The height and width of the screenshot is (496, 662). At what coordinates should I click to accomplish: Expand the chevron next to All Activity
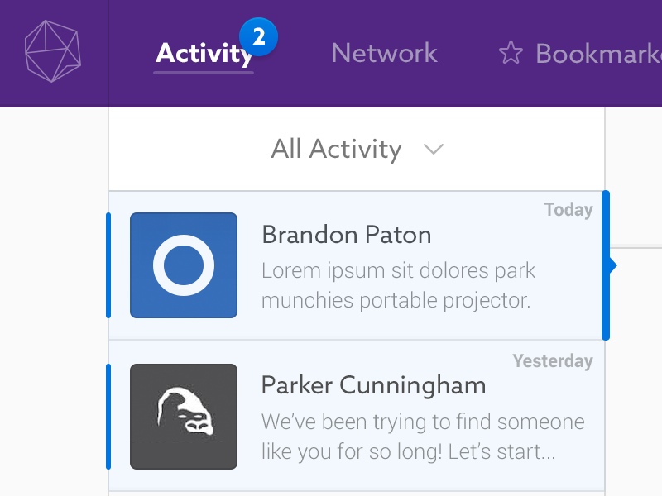coord(434,149)
